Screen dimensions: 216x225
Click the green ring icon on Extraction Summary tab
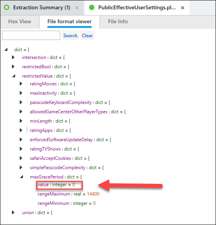coord(7,7)
